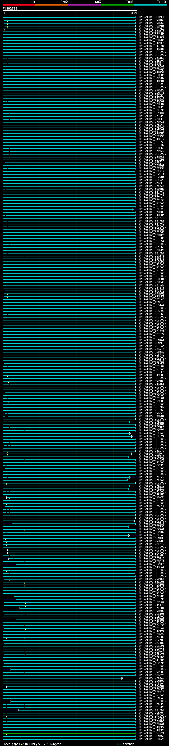Select the UniRef100_Q1HRV1 label
The height and width of the screenshot is (746, 169).
(x=152, y=93)
